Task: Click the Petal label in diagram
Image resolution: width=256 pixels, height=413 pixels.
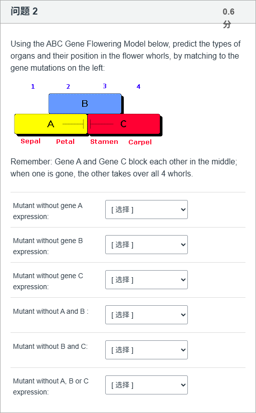Action: [x=65, y=142]
